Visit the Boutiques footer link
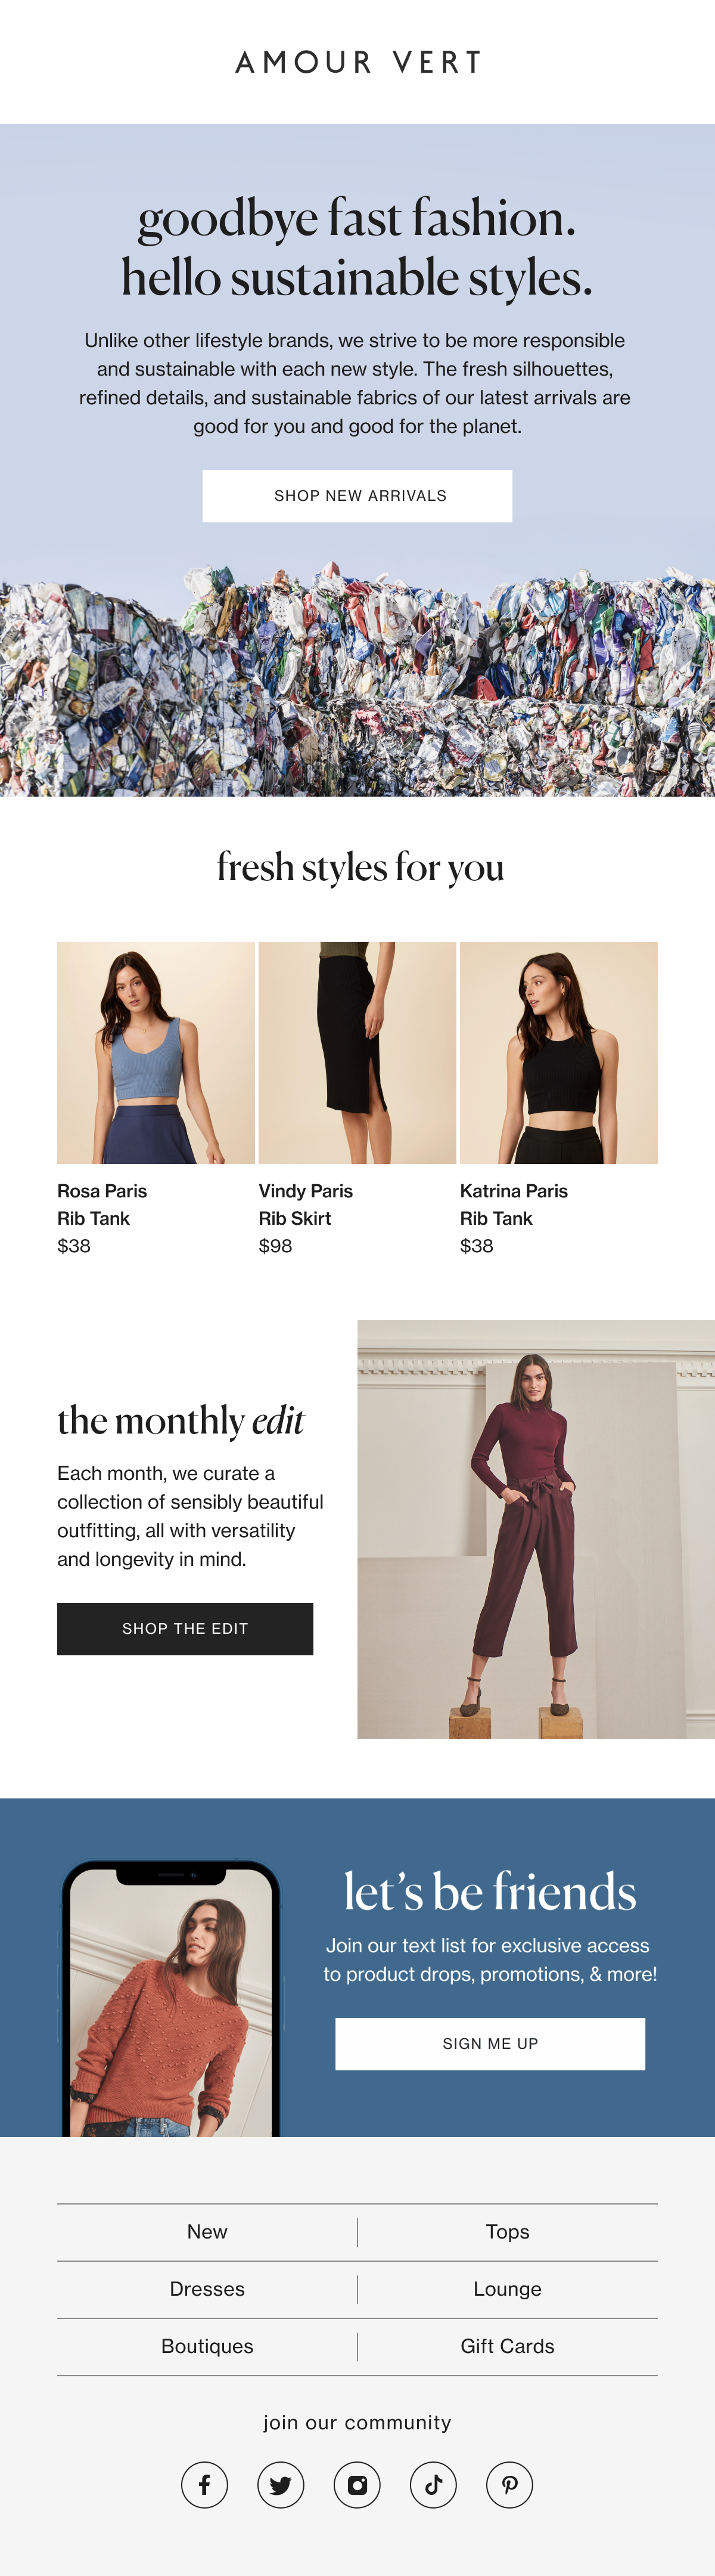The height and width of the screenshot is (2576, 715). (x=207, y=2346)
